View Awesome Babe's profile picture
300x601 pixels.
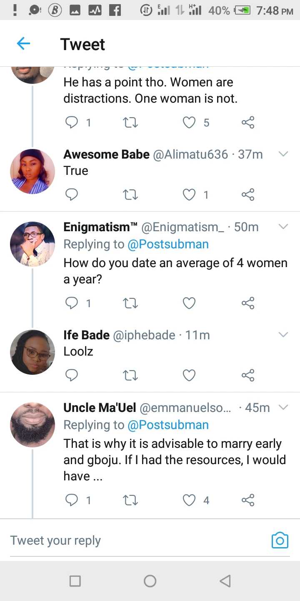pos(32,171)
